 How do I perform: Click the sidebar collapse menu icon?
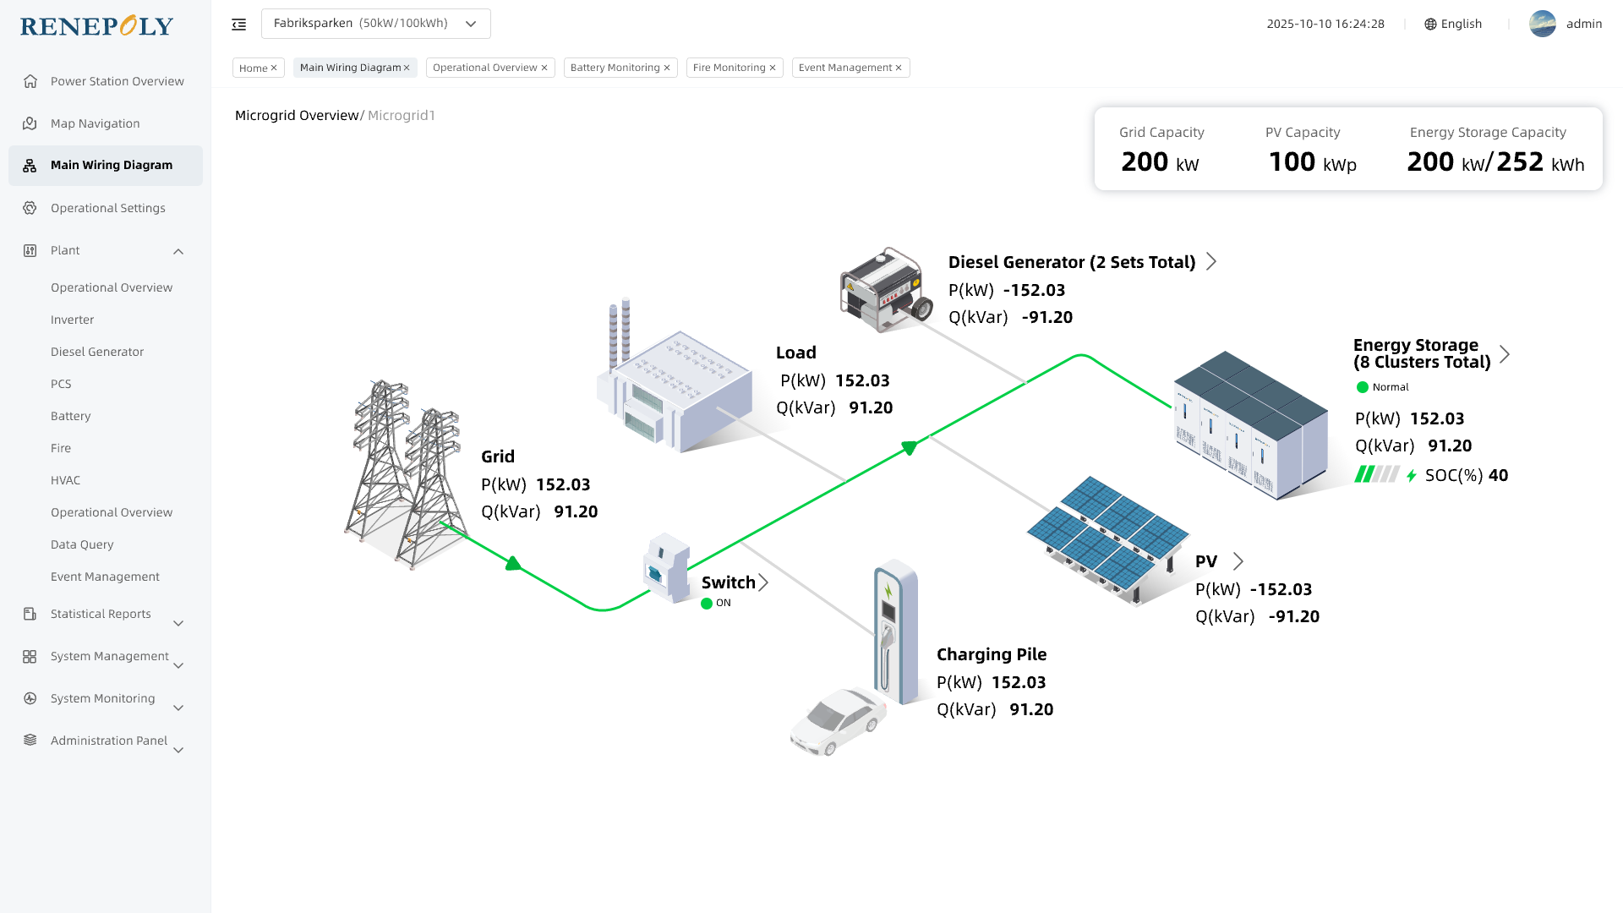239,25
